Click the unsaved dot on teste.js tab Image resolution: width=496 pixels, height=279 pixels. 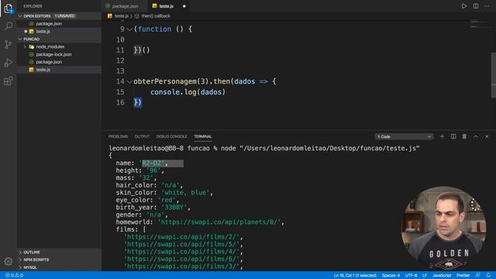tap(184, 6)
